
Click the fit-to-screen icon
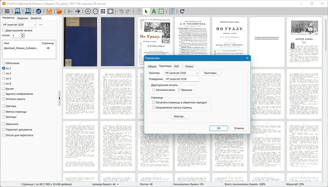110,11
